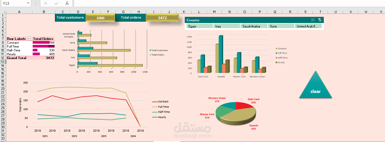Click the Western Union 17% pie label
Screen dimensions: 385x142
click(217, 100)
